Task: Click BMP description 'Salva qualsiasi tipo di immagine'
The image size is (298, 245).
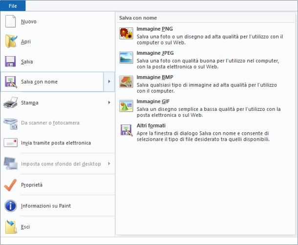Action: (207, 88)
